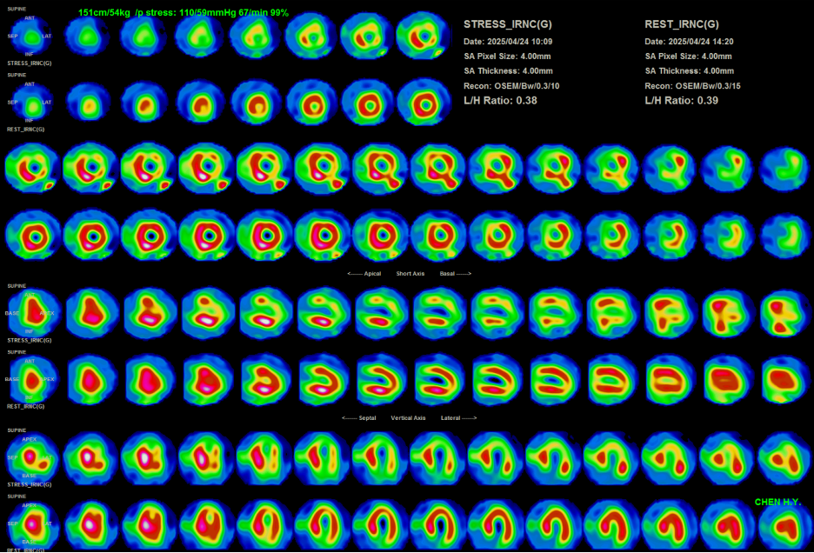This screenshot has width=814, height=553.
Task: Select top-left stress short-axis orientation reference thumbnail
Action: (30, 37)
